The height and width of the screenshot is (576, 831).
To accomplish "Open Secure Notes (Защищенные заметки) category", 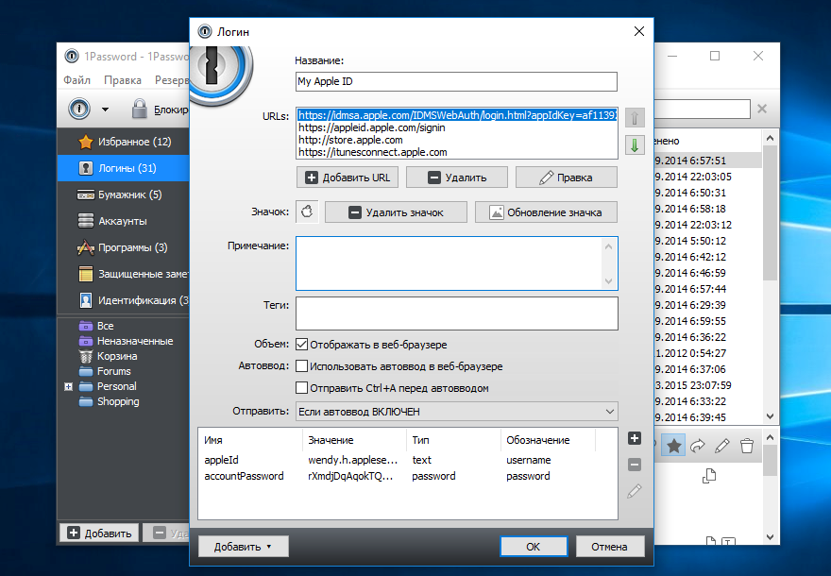I will click(124, 274).
